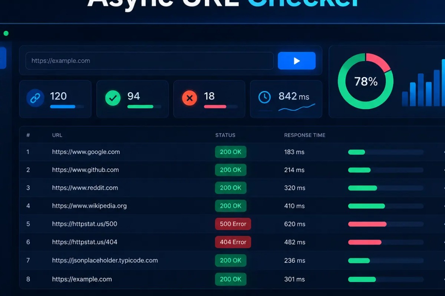The image size is (445, 296).
Task: Select the https://www.github.com URL
Action: [85, 170]
